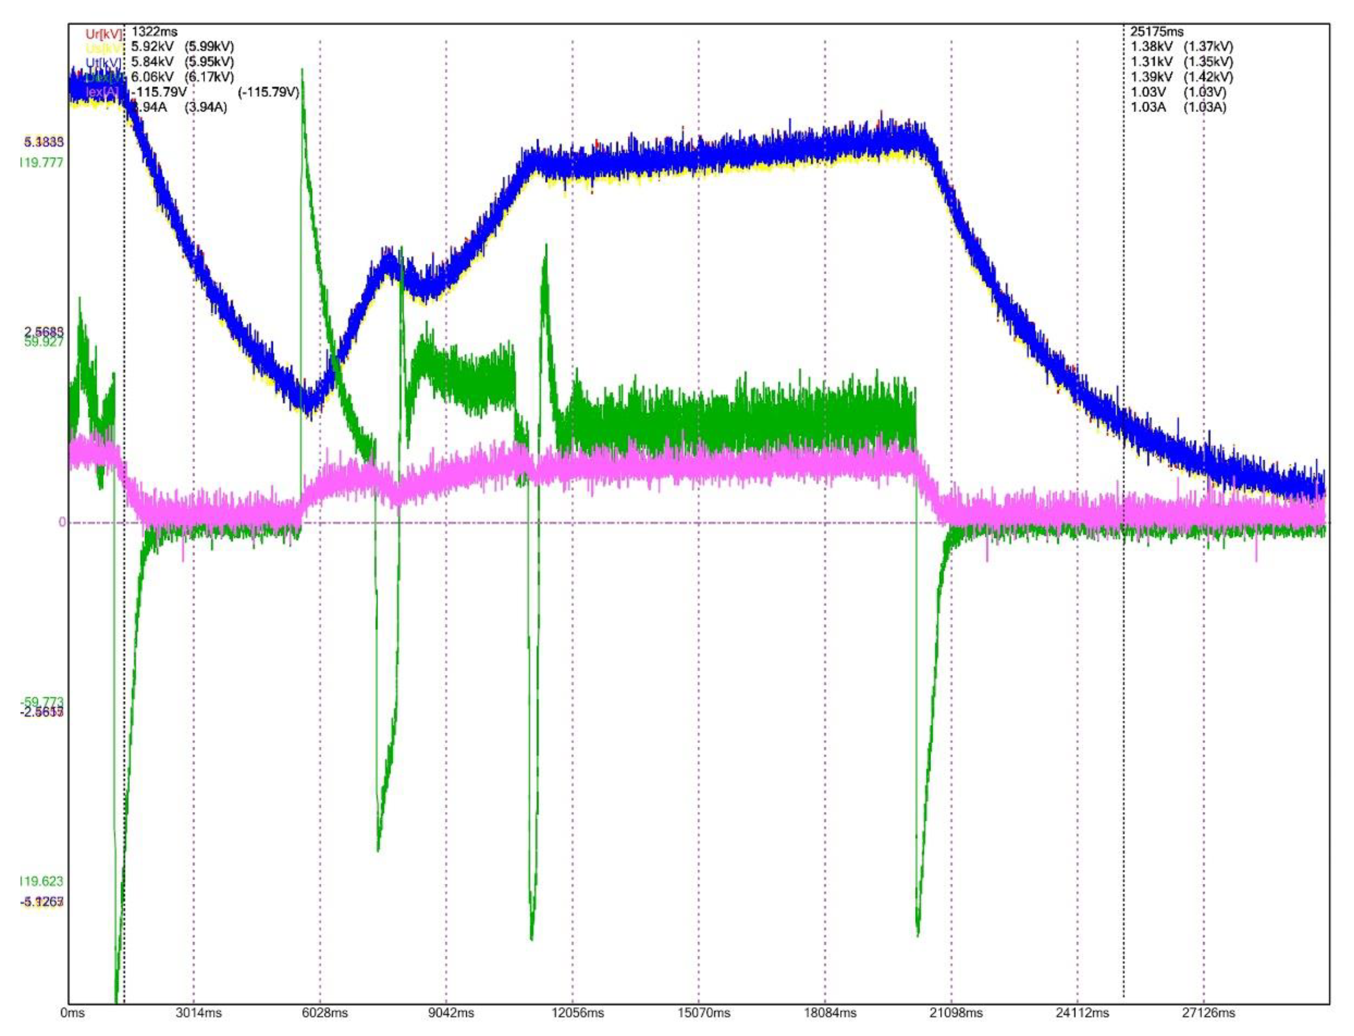The height and width of the screenshot is (1036, 1354).
Task: Click the 12056ms time axis label
Action: pyautogui.click(x=578, y=1013)
